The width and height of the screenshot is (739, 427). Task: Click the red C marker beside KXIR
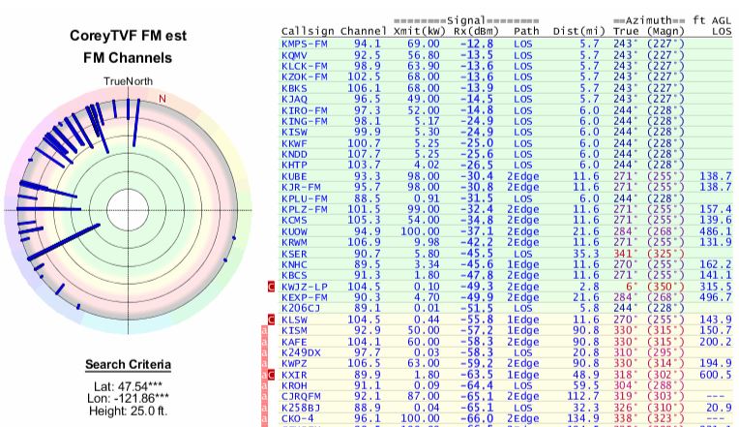tap(272, 373)
